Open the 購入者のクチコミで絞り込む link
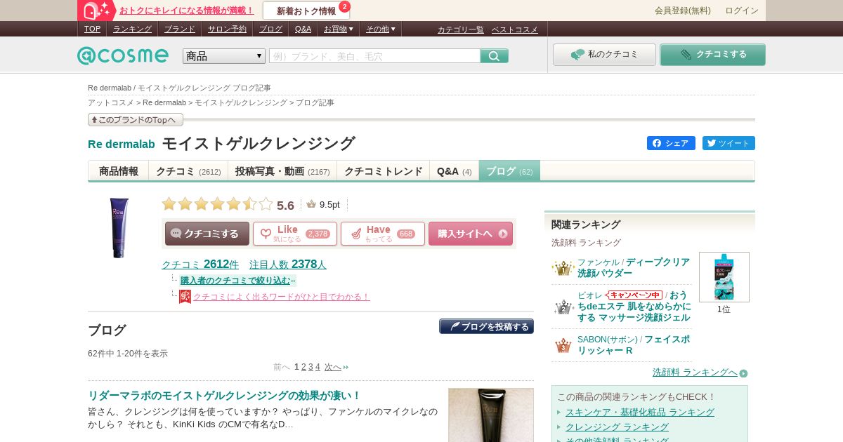The image size is (843, 442). coord(235,281)
